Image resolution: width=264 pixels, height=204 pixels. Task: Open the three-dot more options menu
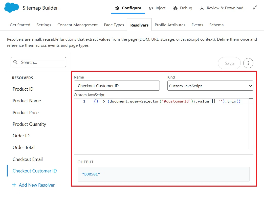coord(248,63)
